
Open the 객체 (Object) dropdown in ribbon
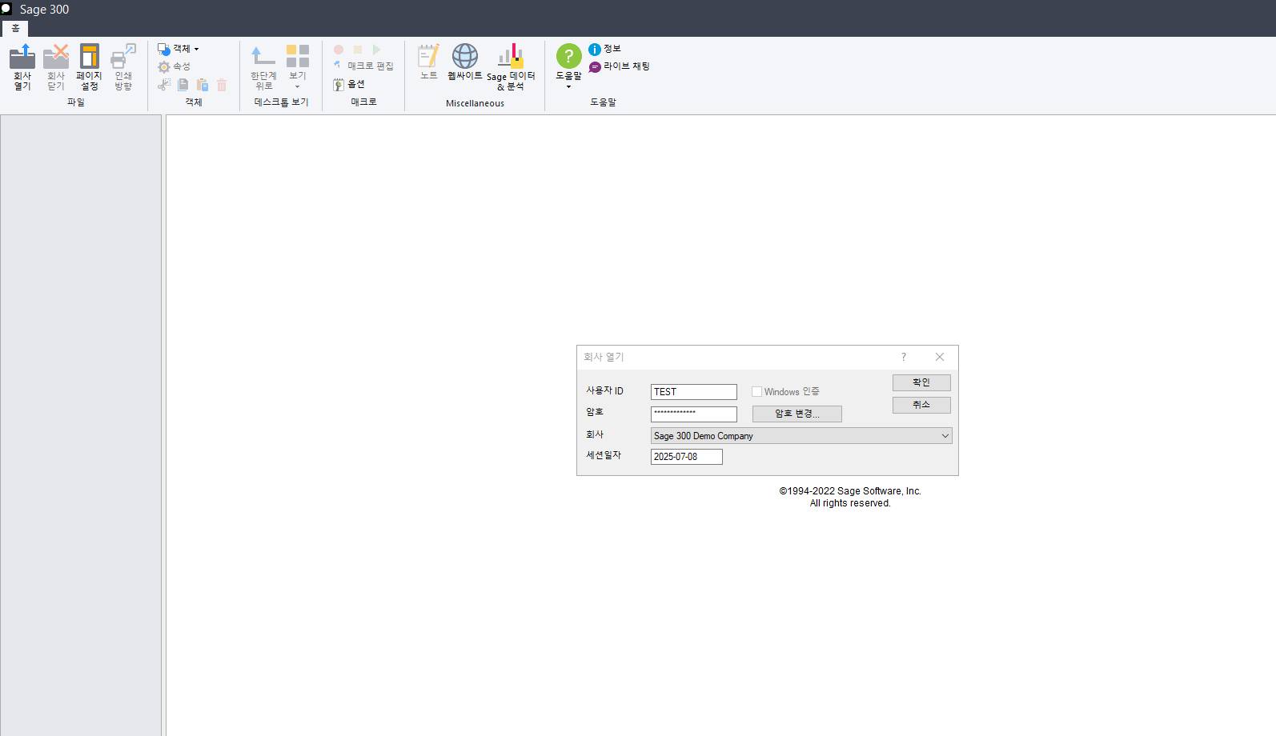pyautogui.click(x=179, y=49)
